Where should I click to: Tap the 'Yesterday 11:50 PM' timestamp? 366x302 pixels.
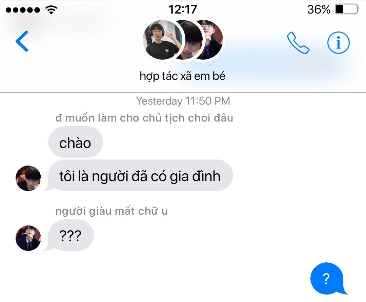(x=183, y=101)
